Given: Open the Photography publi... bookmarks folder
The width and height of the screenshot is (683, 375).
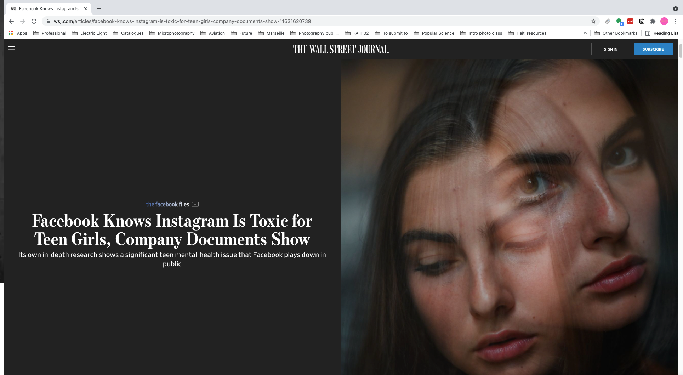Looking at the screenshot, I should pyautogui.click(x=314, y=33).
